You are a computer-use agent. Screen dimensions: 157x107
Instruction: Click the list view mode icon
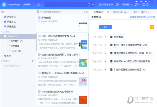click(x=38, y=12)
